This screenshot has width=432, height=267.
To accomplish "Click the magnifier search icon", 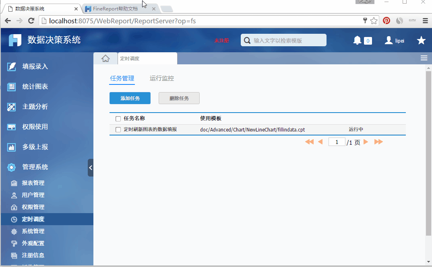I will pyautogui.click(x=247, y=41).
